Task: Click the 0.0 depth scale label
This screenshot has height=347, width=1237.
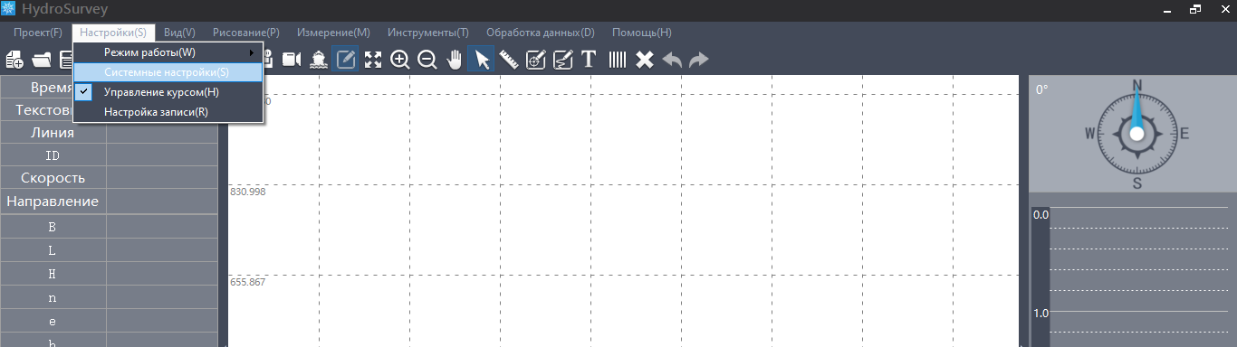Action: click(x=1040, y=215)
